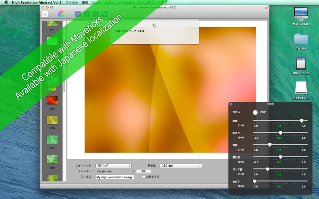Click the green 1.2 contrast value
The width and height of the screenshot is (319, 199).
279,150
